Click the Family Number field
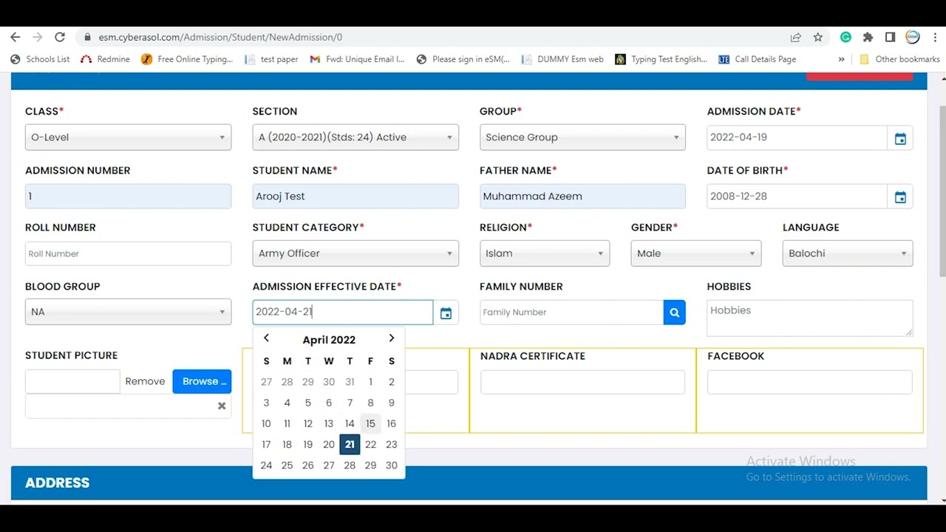 [x=571, y=313]
